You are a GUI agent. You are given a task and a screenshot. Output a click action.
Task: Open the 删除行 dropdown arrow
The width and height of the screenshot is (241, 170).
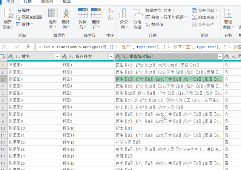pyautogui.click(x=99, y=27)
